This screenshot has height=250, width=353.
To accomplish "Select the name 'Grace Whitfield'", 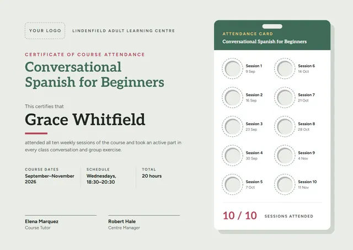I will pos(85,119).
